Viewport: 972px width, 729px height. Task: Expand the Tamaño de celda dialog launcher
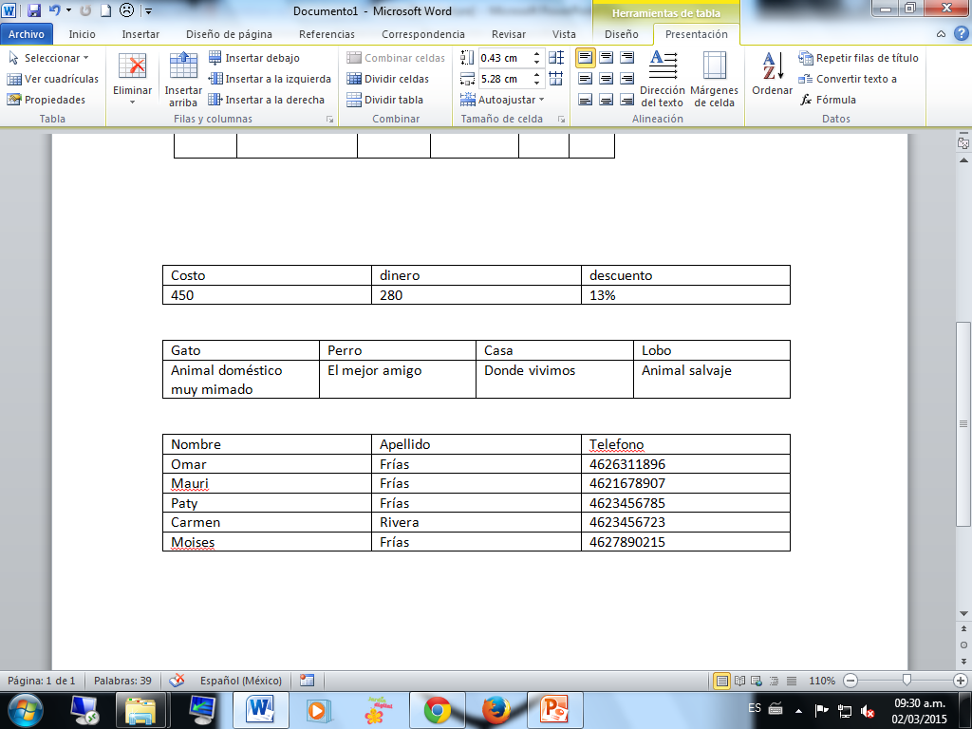[x=561, y=119]
